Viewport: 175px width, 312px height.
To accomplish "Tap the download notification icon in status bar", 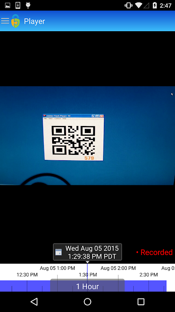I will tap(18, 5).
